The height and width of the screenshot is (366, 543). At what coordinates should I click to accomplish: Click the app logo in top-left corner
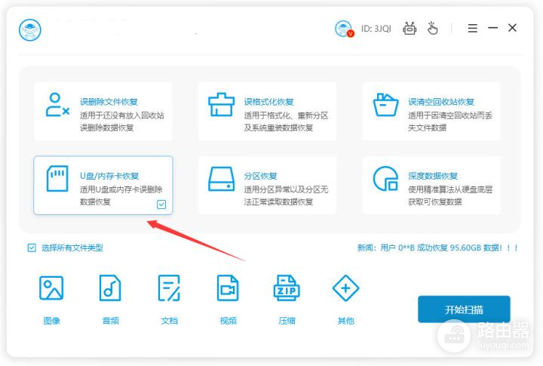pos(30,29)
